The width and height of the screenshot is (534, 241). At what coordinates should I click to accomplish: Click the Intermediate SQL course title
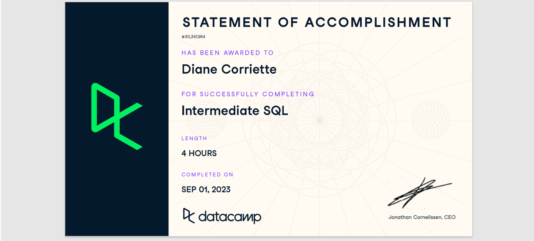click(x=235, y=110)
